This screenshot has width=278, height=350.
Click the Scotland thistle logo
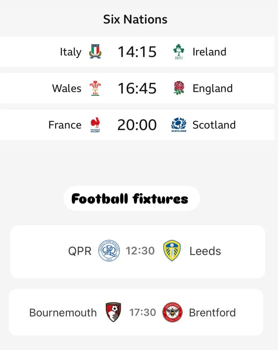pyautogui.click(x=179, y=125)
